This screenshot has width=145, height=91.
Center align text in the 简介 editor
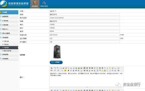(x=87, y=68)
